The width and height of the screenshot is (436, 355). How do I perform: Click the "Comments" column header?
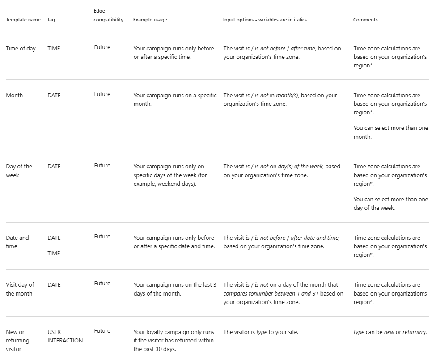(x=365, y=20)
